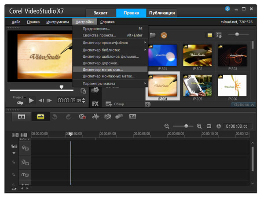Click the video track icon
Screen dimensions: 264x200
[25, 148]
